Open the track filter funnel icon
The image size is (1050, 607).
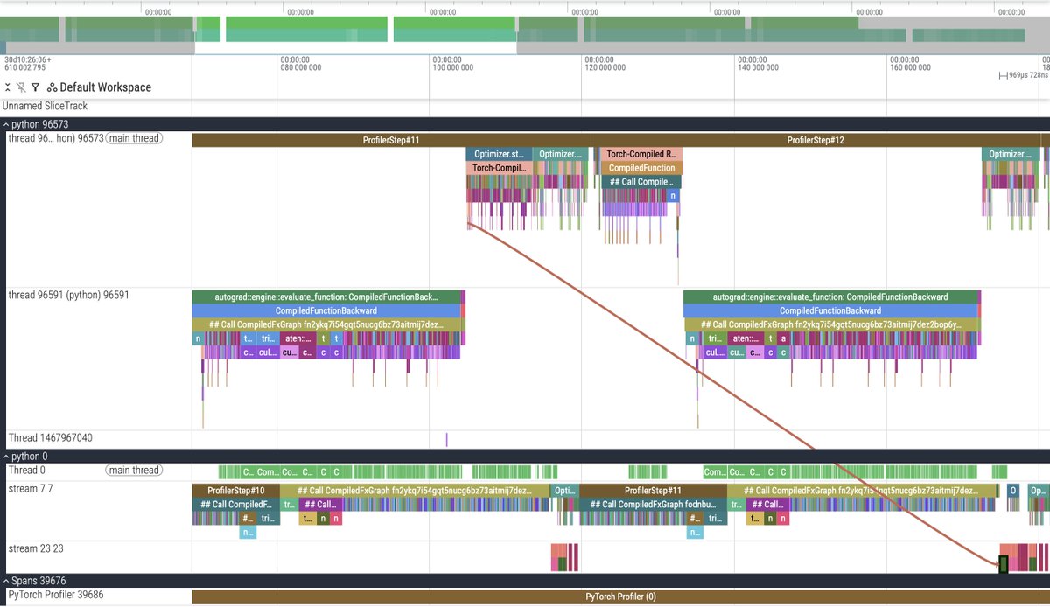35,87
